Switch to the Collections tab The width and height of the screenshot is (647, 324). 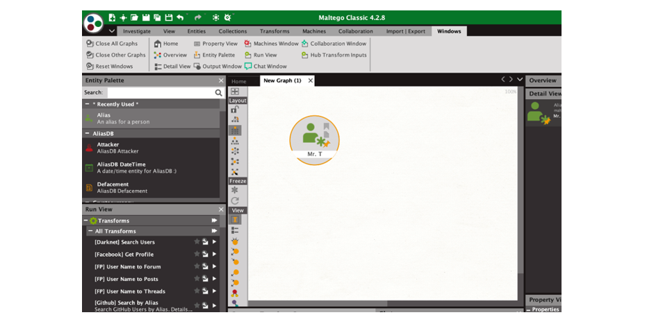pos(233,31)
